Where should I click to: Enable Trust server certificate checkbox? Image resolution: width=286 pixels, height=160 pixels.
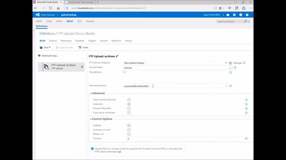coord(129,112)
